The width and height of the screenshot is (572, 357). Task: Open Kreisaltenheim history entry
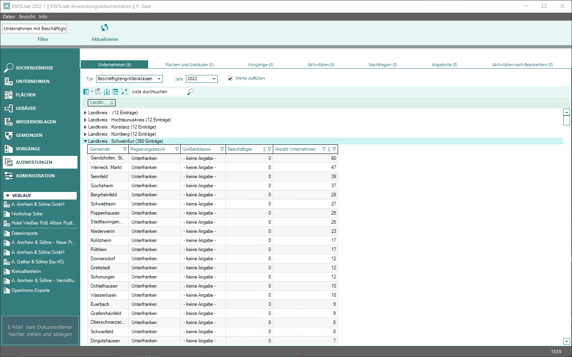26,271
